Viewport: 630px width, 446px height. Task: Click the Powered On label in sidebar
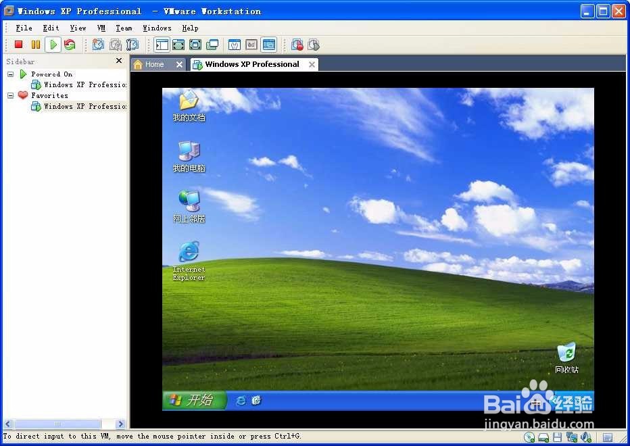click(52, 74)
